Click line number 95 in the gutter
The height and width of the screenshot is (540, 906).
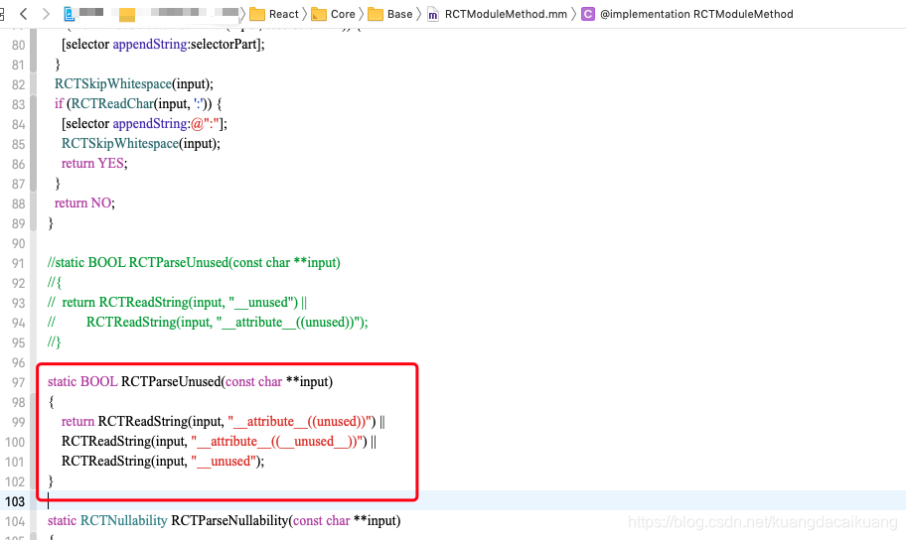pos(18,343)
